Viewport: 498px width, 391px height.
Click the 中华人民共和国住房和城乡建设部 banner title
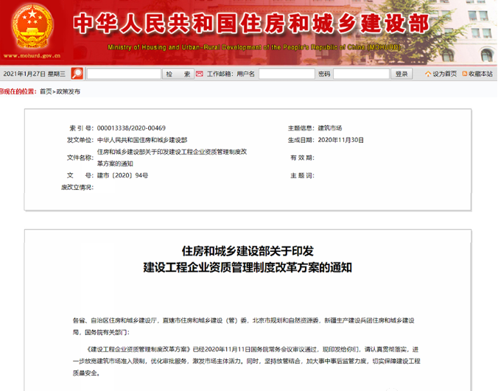tap(250, 24)
